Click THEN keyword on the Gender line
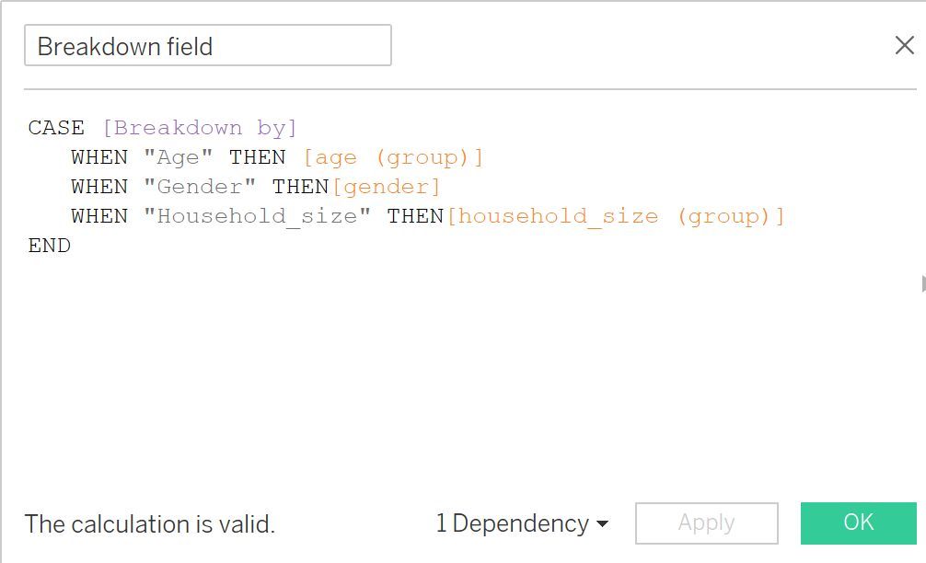Image resolution: width=926 pixels, height=563 pixels. (x=300, y=187)
